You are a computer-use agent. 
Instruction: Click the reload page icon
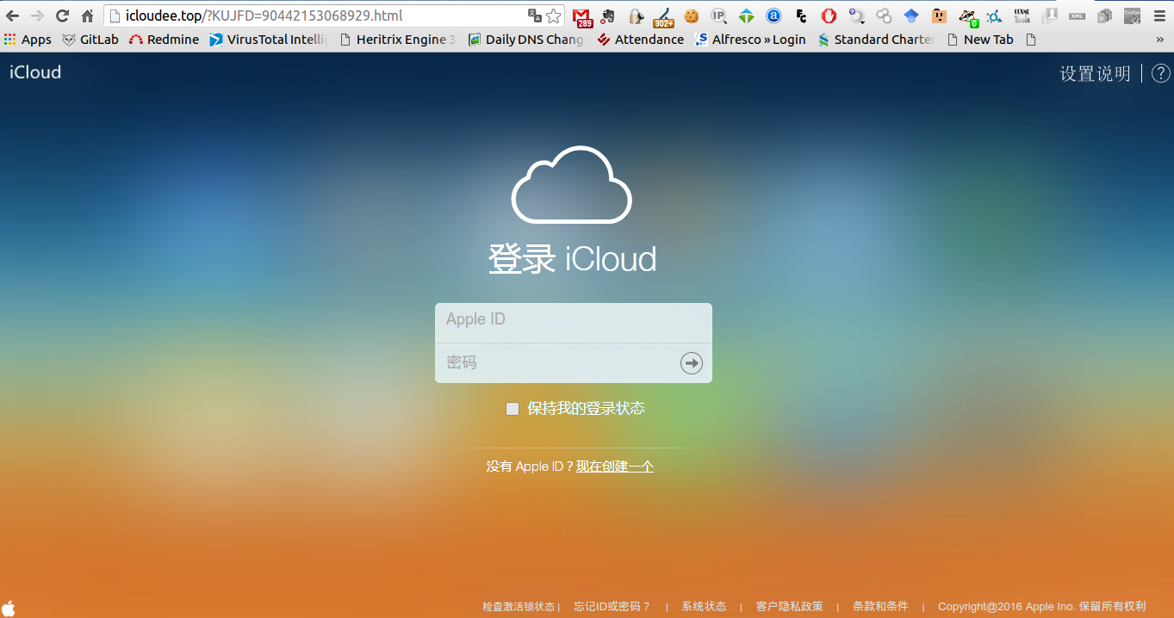click(x=60, y=15)
